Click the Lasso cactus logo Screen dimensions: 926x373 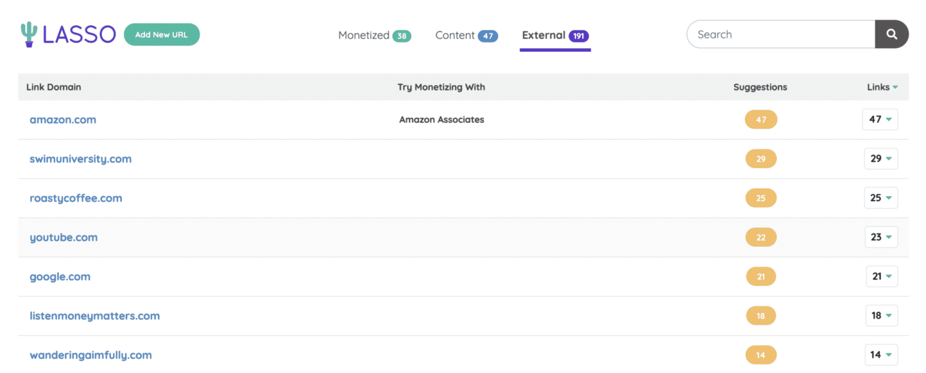[68, 35]
